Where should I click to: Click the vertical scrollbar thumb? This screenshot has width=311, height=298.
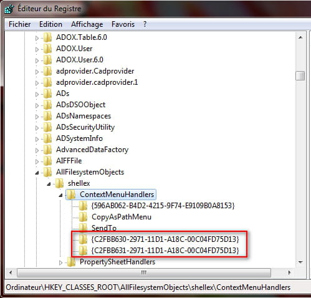pos(300,75)
